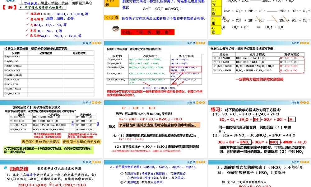Viewport: 311px width, 187px height.
Task: Click the sentence 检查离子方程式两边元素的原子个数
Action: pyautogui.click(x=164, y=18)
